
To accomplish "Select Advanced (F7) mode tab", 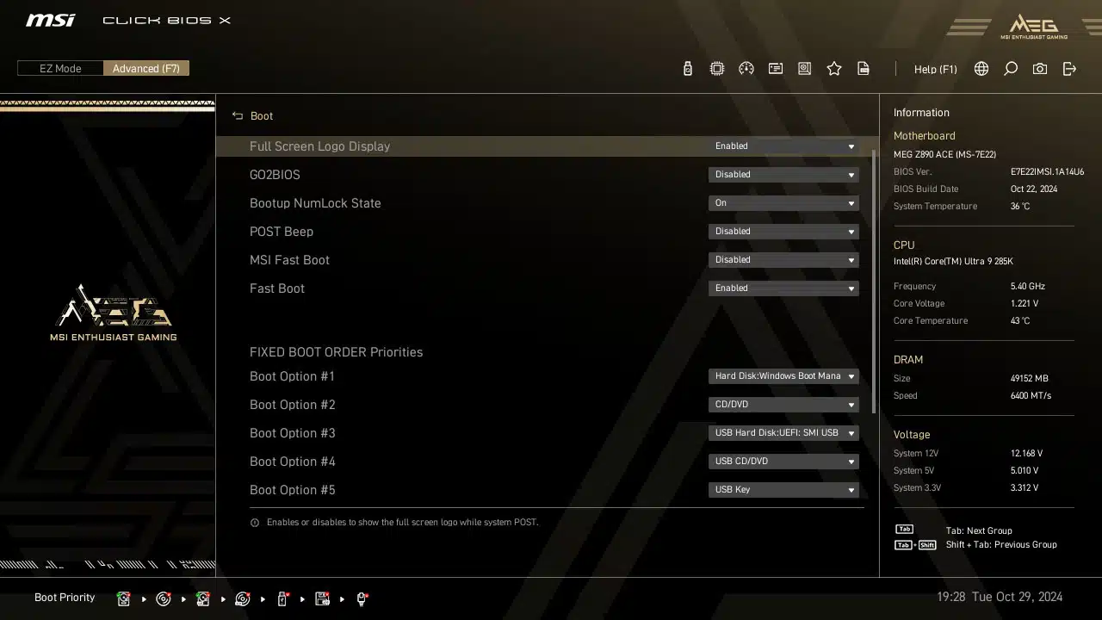I will (x=146, y=69).
